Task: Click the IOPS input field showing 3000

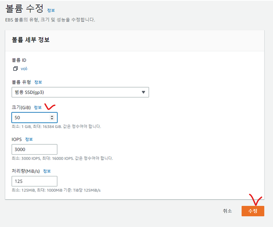Action: pos(34,149)
